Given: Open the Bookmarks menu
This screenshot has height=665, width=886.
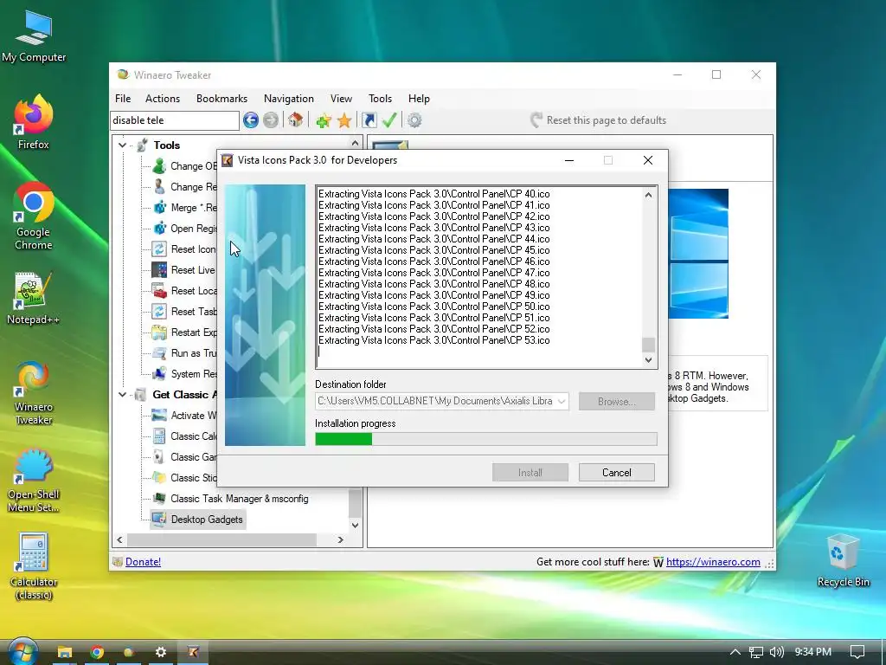Looking at the screenshot, I should [x=221, y=99].
